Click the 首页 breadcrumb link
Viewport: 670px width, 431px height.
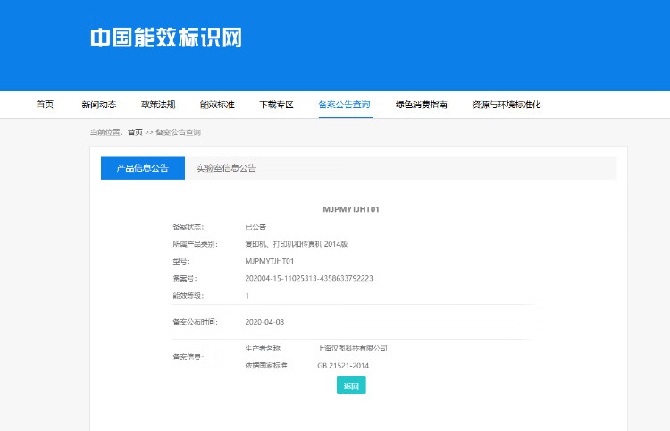(x=135, y=132)
